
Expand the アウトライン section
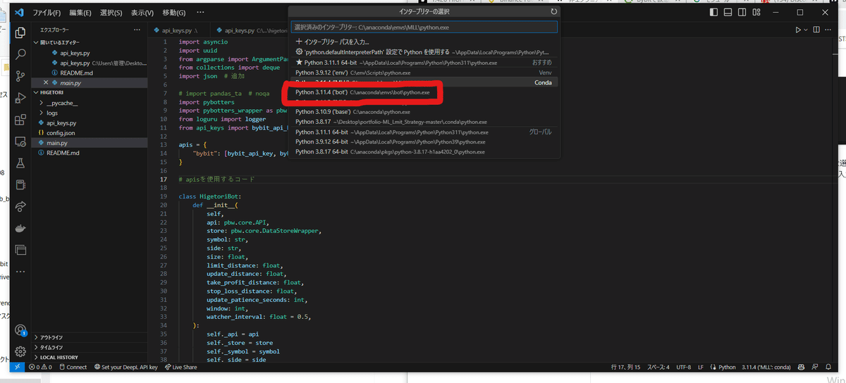(x=51, y=337)
